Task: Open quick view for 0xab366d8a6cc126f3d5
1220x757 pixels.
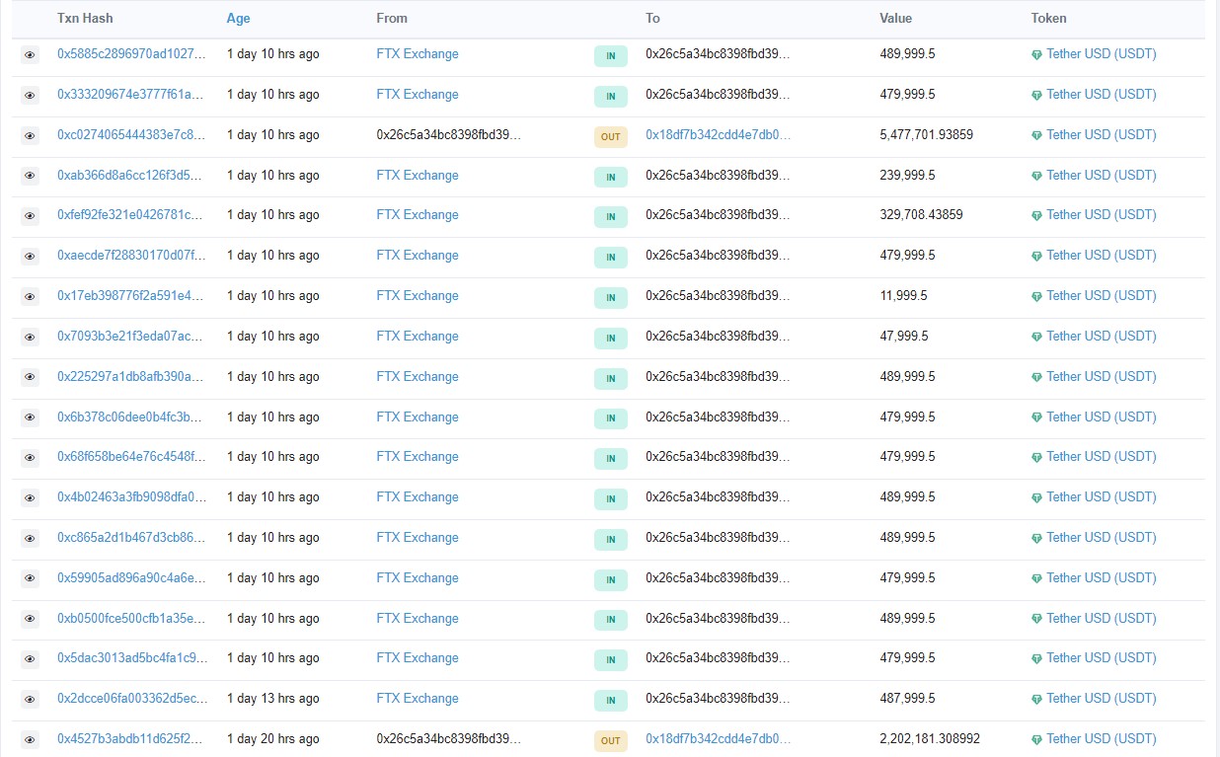Action: click(30, 177)
